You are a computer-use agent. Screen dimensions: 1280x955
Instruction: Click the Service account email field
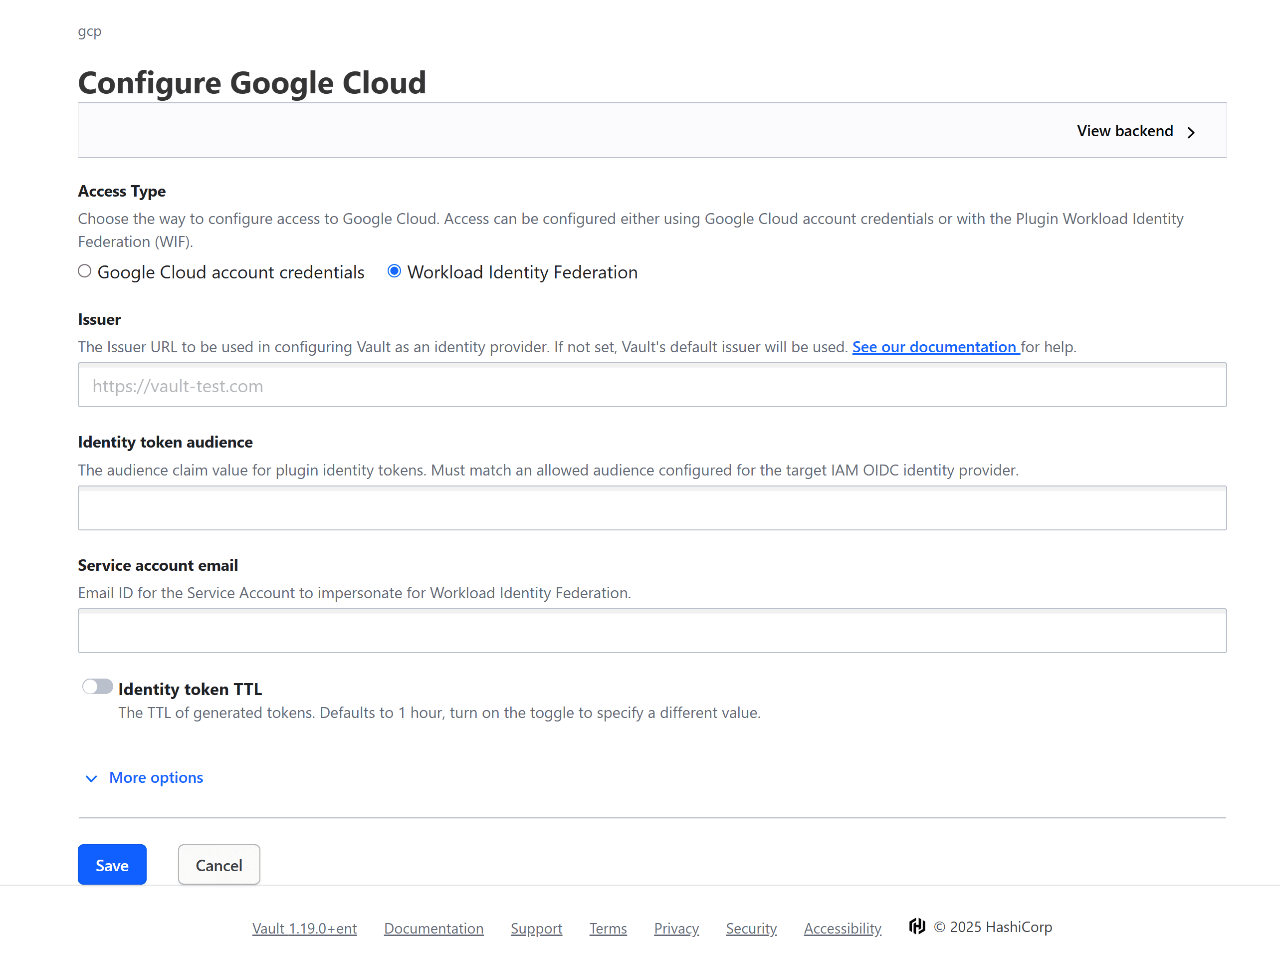click(x=652, y=631)
